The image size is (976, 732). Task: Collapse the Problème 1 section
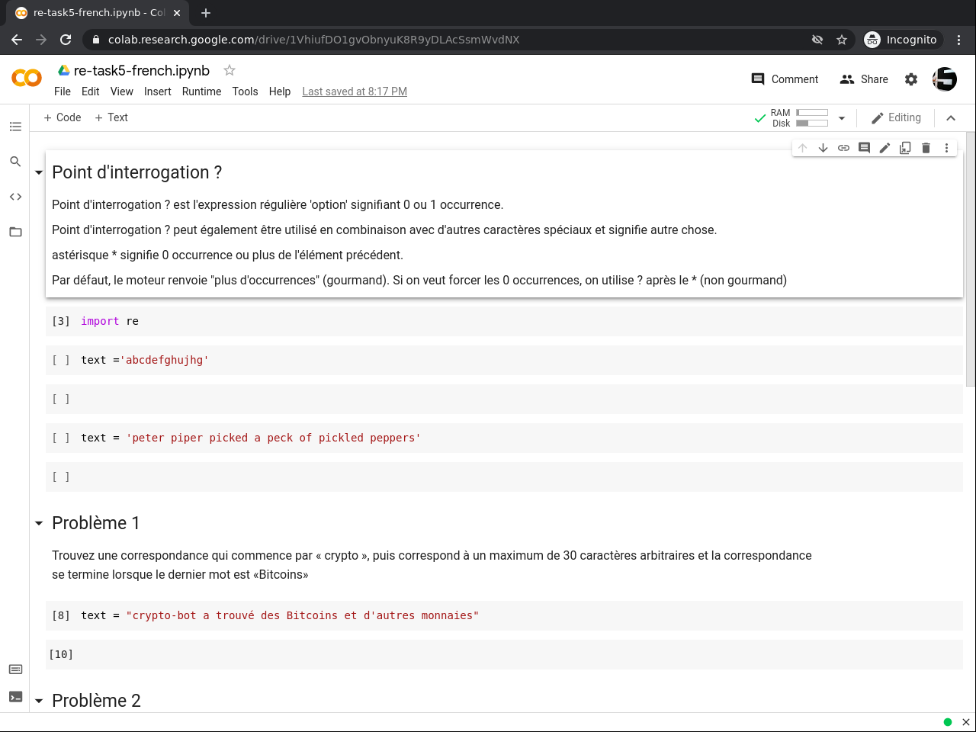click(x=39, y=524)
